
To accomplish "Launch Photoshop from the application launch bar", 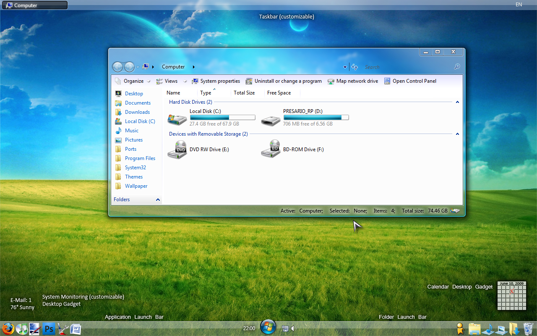I will point(49,329).
